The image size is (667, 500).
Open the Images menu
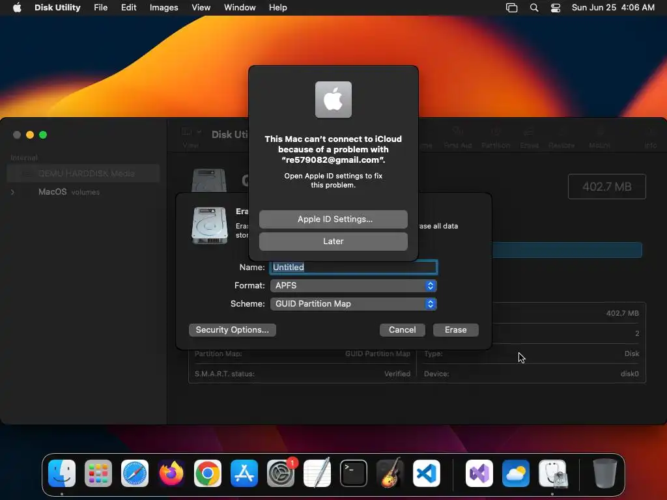point(163,8)
